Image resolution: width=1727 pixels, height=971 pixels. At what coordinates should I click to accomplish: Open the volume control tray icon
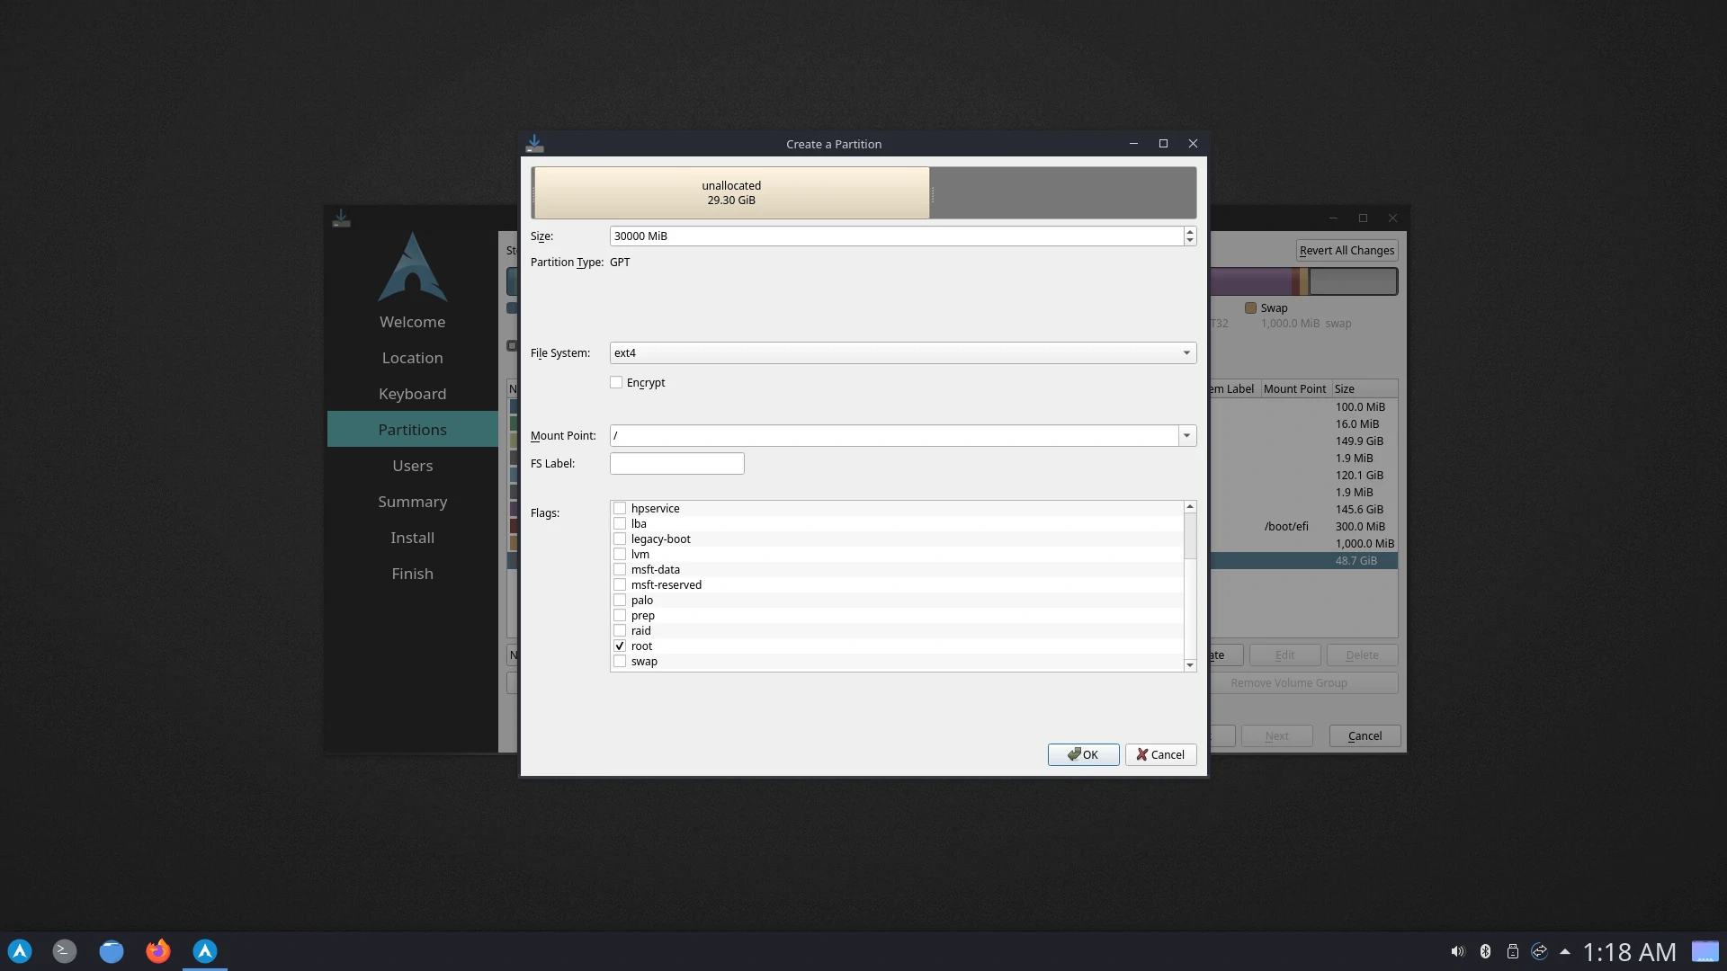(1457, 951)
